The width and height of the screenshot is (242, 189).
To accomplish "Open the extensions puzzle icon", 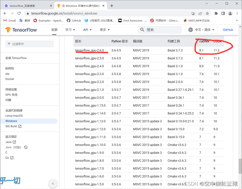I will pos(216,13).
